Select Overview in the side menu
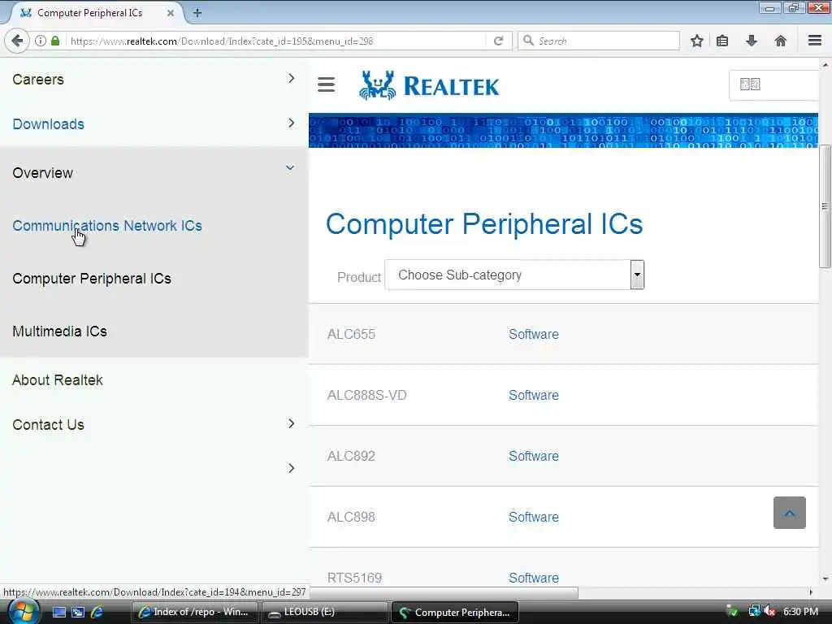Image resolution: width=832 pixels, height=624 pixels. (42, 173)
